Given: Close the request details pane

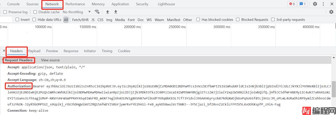Looking at the screenshot, I should coord(4,51).
